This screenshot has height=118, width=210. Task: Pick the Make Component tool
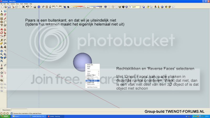point(5,11)
